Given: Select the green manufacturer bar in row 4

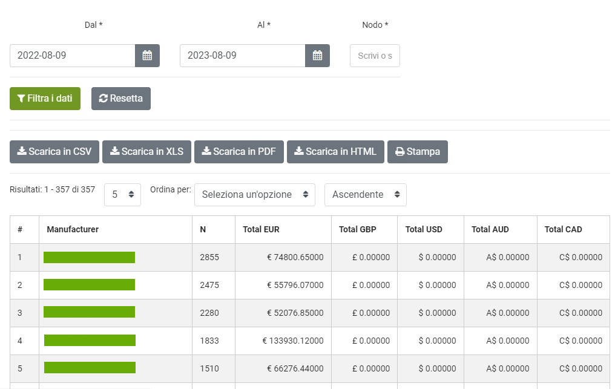Looking at the screenshot, I should [90, 341].
